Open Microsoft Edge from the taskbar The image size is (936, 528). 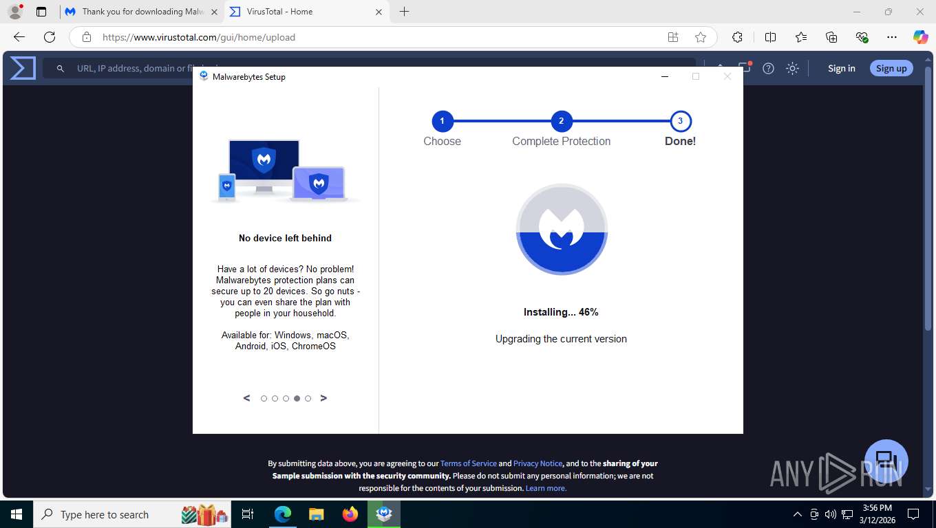coord(283,514)
